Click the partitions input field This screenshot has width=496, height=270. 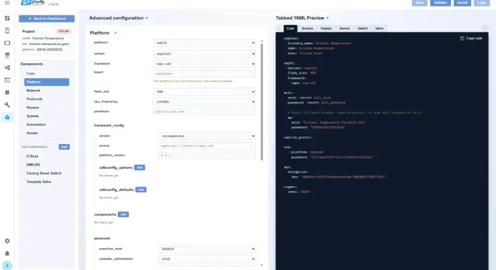[205, 111]
